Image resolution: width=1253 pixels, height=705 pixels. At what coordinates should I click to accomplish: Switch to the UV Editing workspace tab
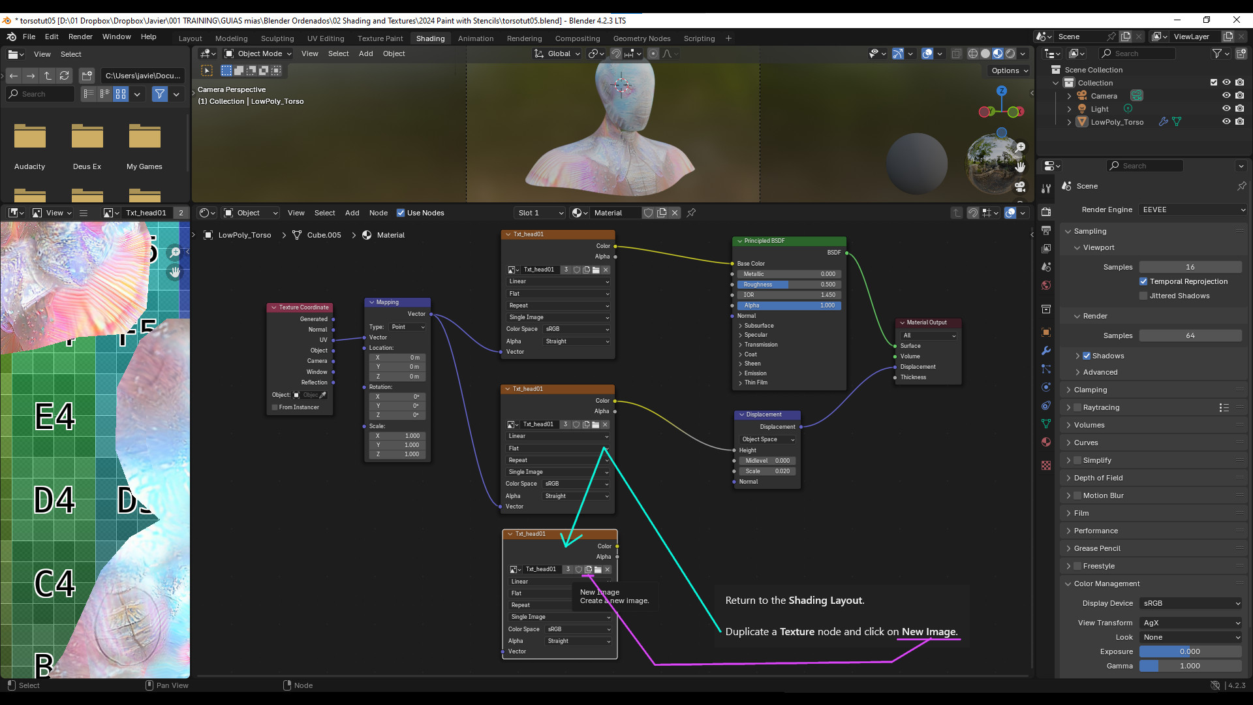(326, 39)
